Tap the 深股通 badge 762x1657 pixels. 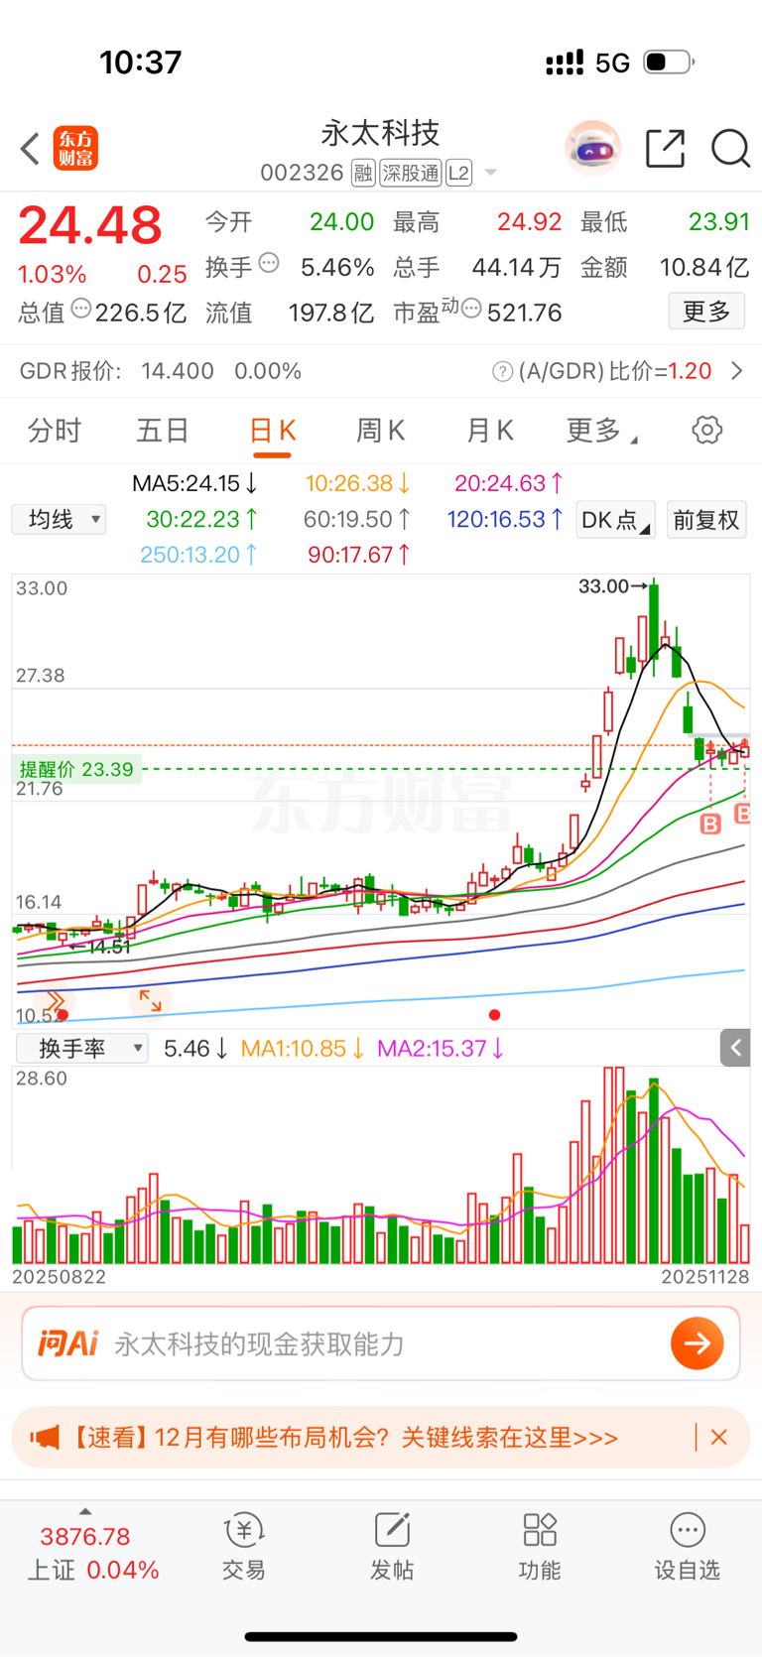coord(411,174)
